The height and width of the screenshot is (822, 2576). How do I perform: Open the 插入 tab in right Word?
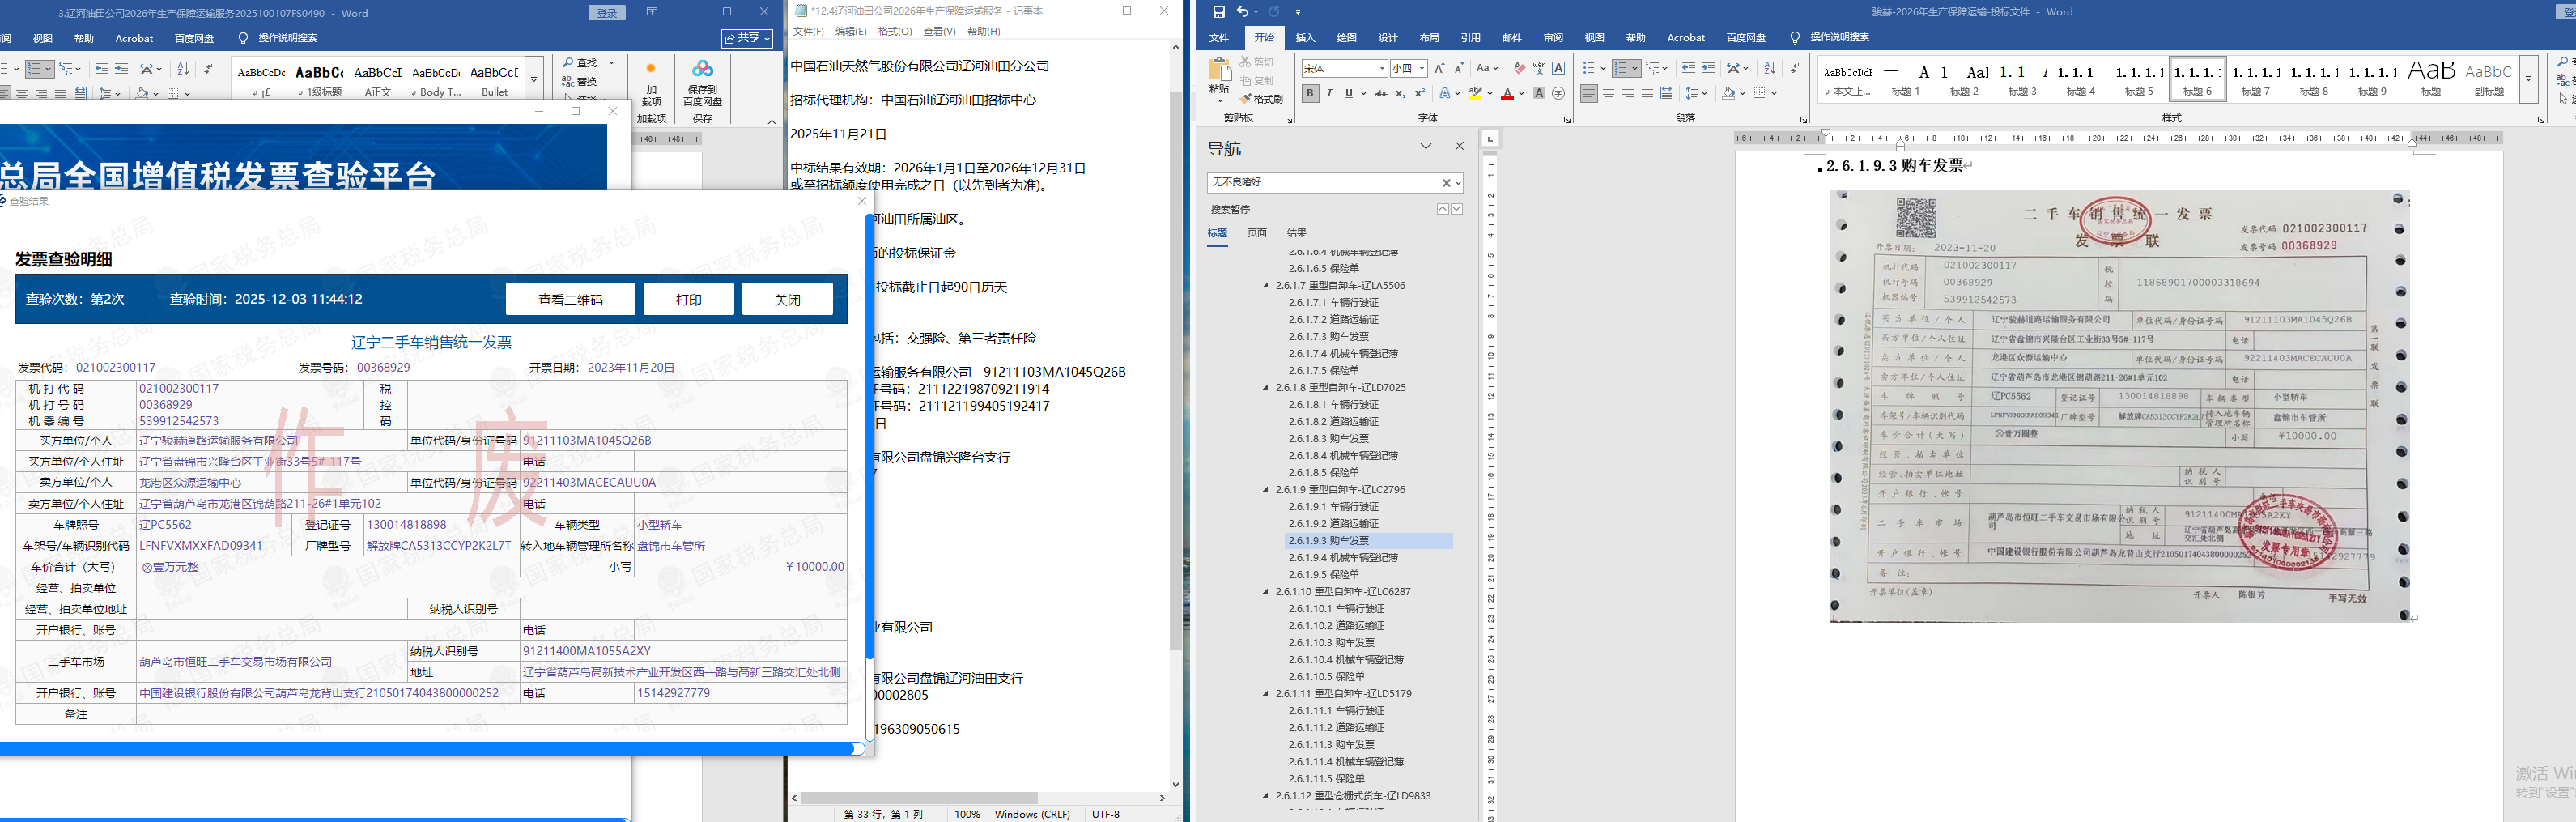pos(1305,38)
